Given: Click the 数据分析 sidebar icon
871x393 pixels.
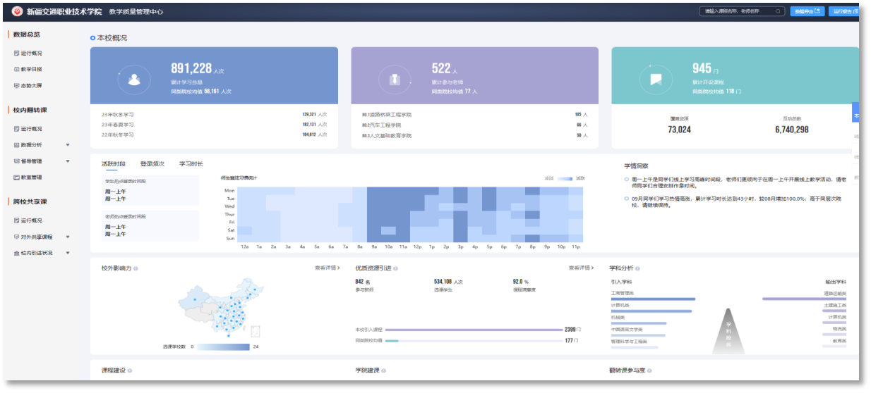Looking at the screenshot, I should (x=17, y=144).
